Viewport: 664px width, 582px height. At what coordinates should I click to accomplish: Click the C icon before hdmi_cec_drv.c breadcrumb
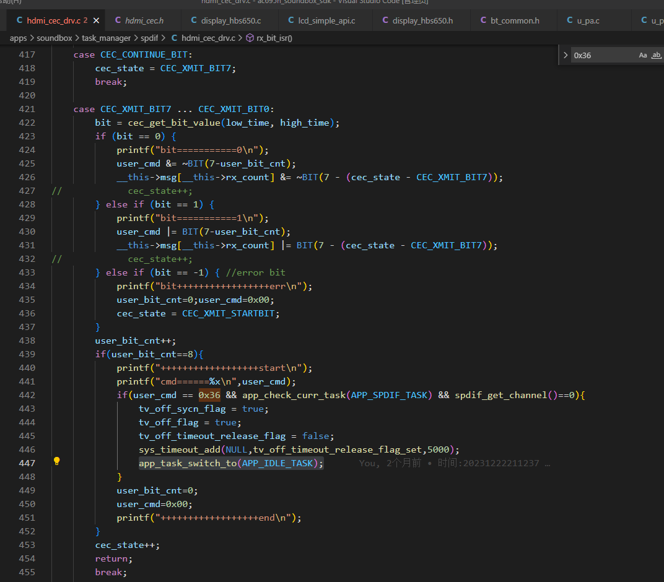coord(175,38)
